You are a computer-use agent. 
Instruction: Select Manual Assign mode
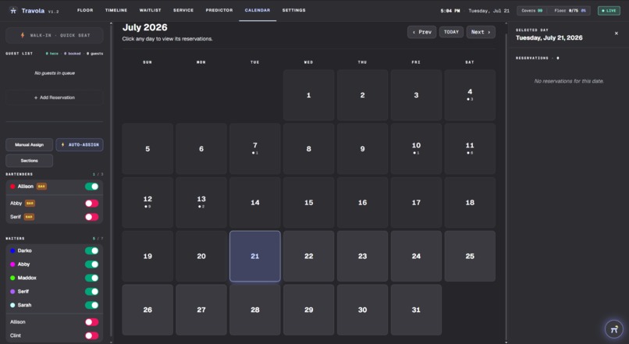30,145
